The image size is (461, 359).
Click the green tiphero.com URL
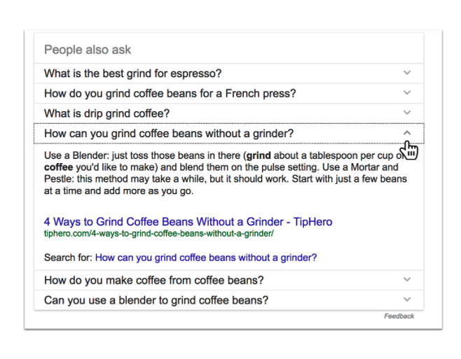pos(158,233)
